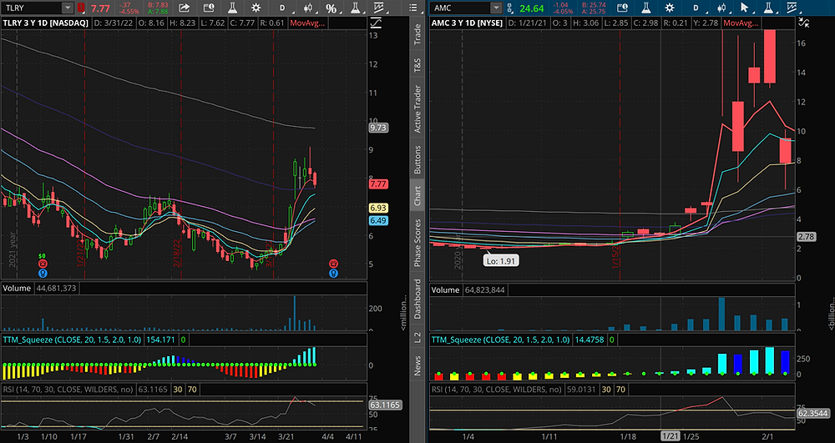This screenshot has height=443, width=835.
Task: Open the alert/news icon in the AMC toolbar
Action: coord(621,8)
